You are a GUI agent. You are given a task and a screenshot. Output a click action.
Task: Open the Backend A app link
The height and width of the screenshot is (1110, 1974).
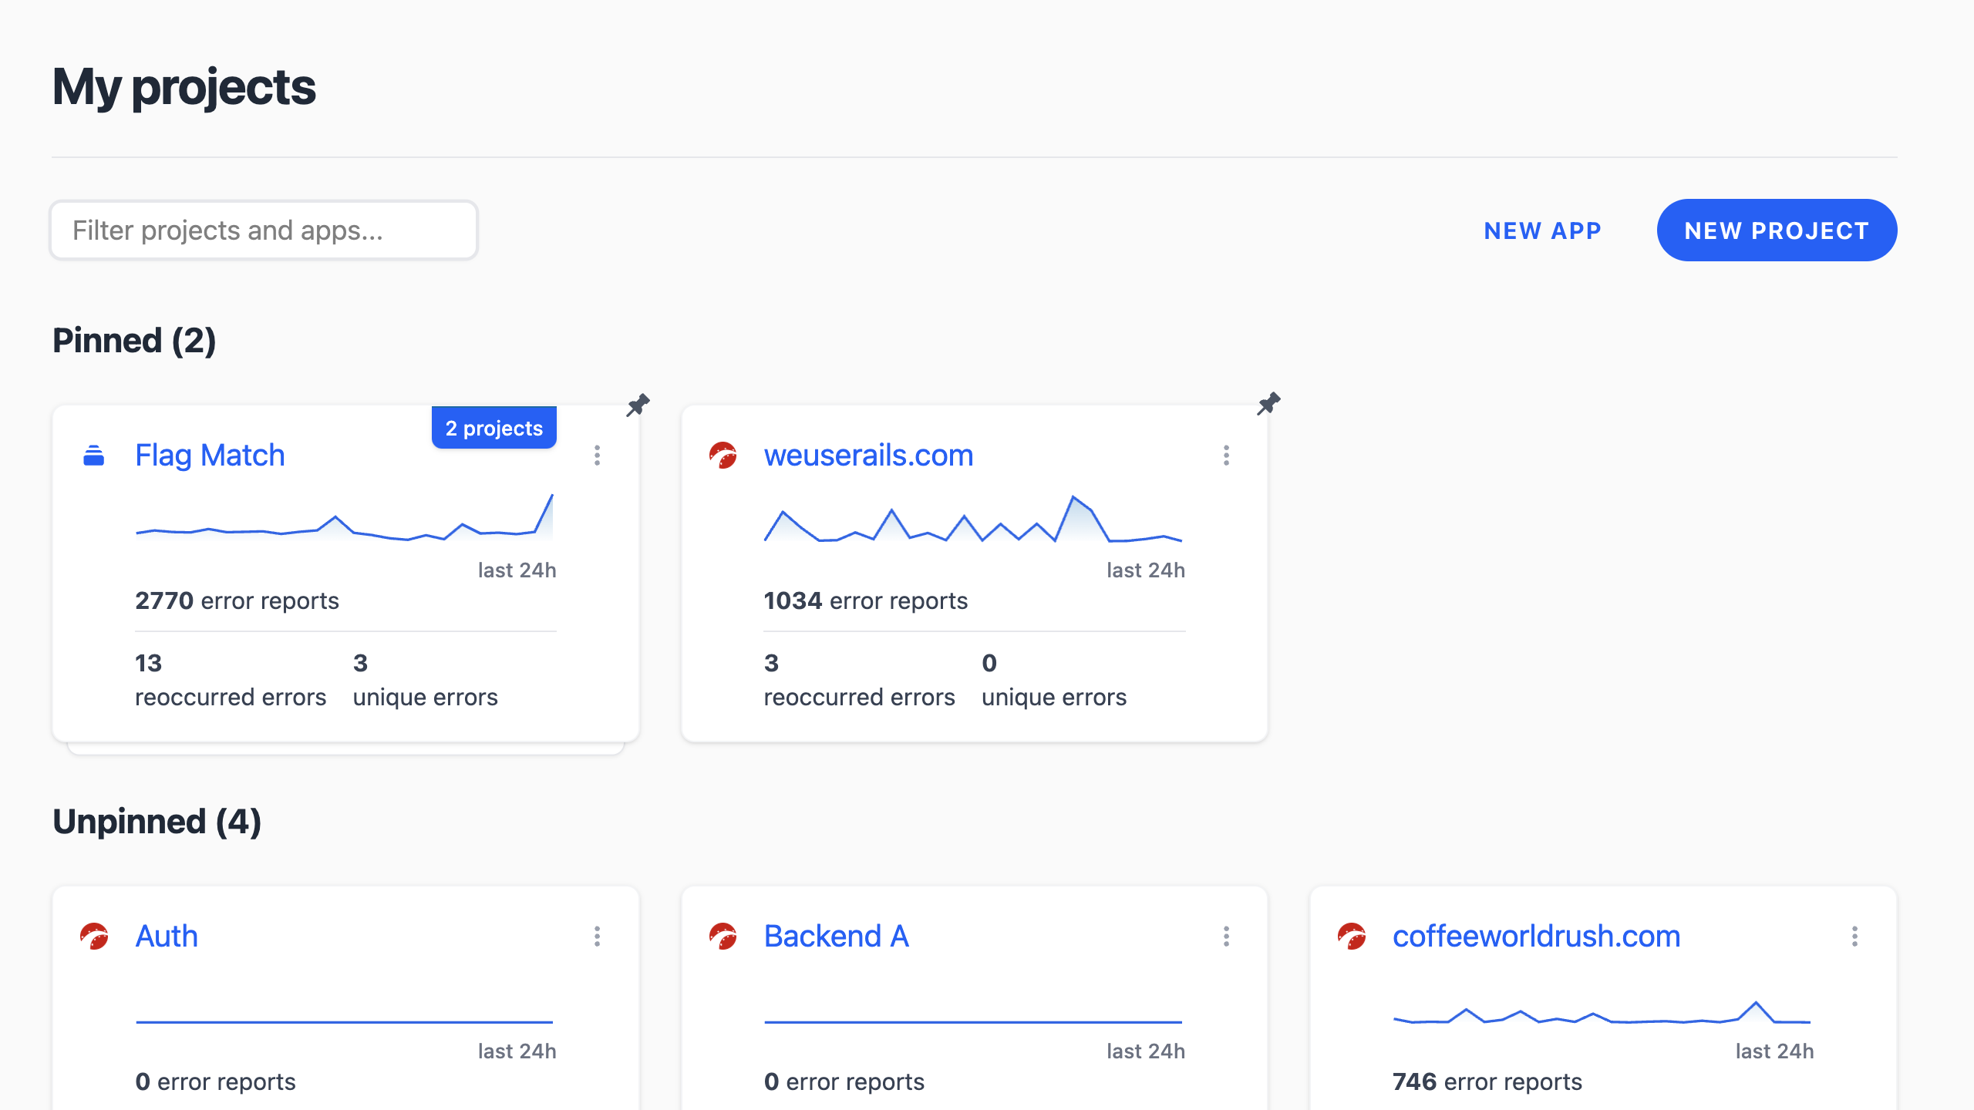837,937
